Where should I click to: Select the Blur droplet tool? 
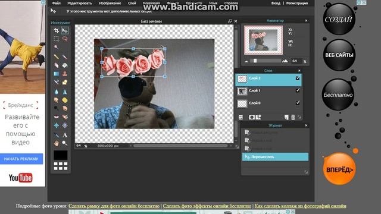click(57, 92)
